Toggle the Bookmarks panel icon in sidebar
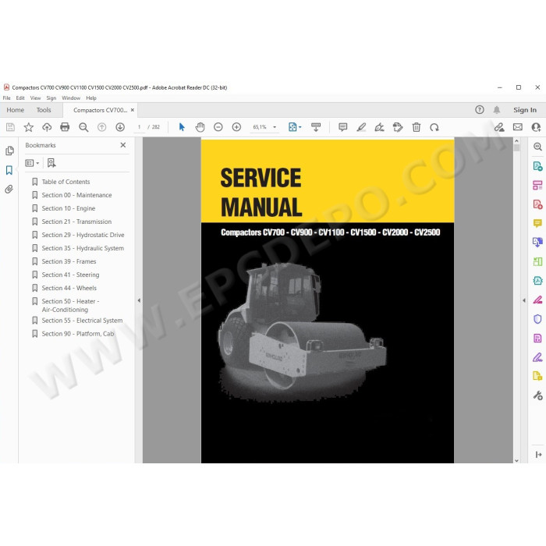Viewport: 546px width, 546px height. tap(9, 170)
